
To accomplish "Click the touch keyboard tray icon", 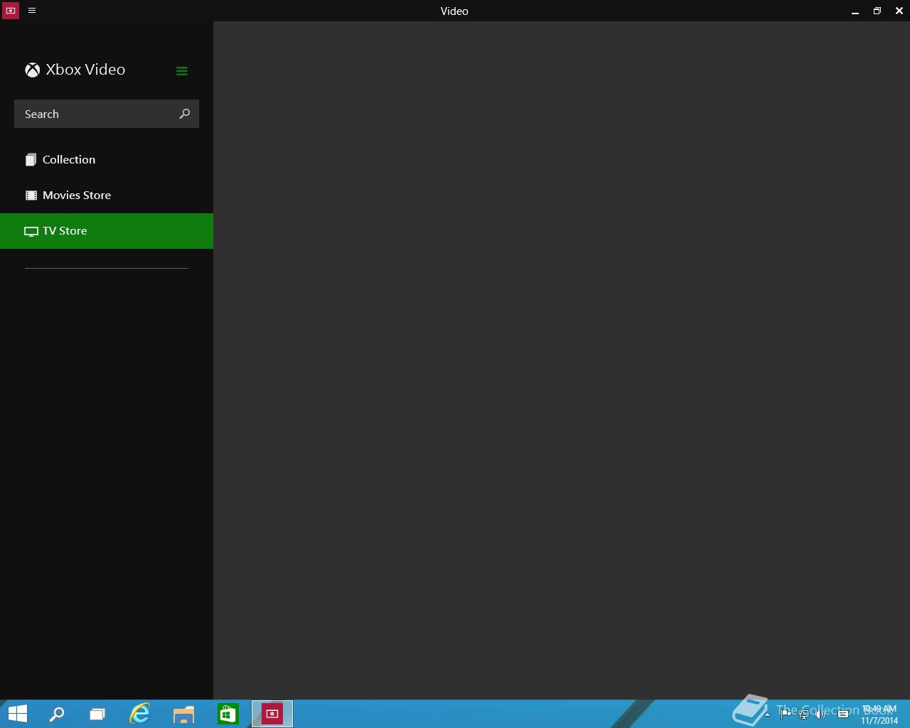I will coord(843,714).
